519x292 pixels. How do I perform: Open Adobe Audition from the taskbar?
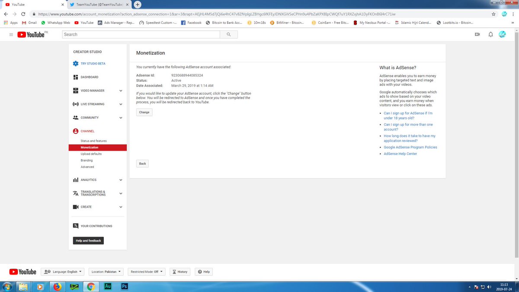tap(107, 286)
